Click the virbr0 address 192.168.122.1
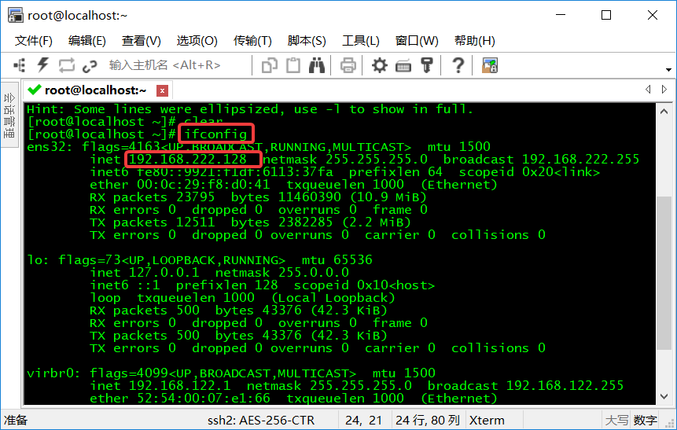 (x=179, y=385)
